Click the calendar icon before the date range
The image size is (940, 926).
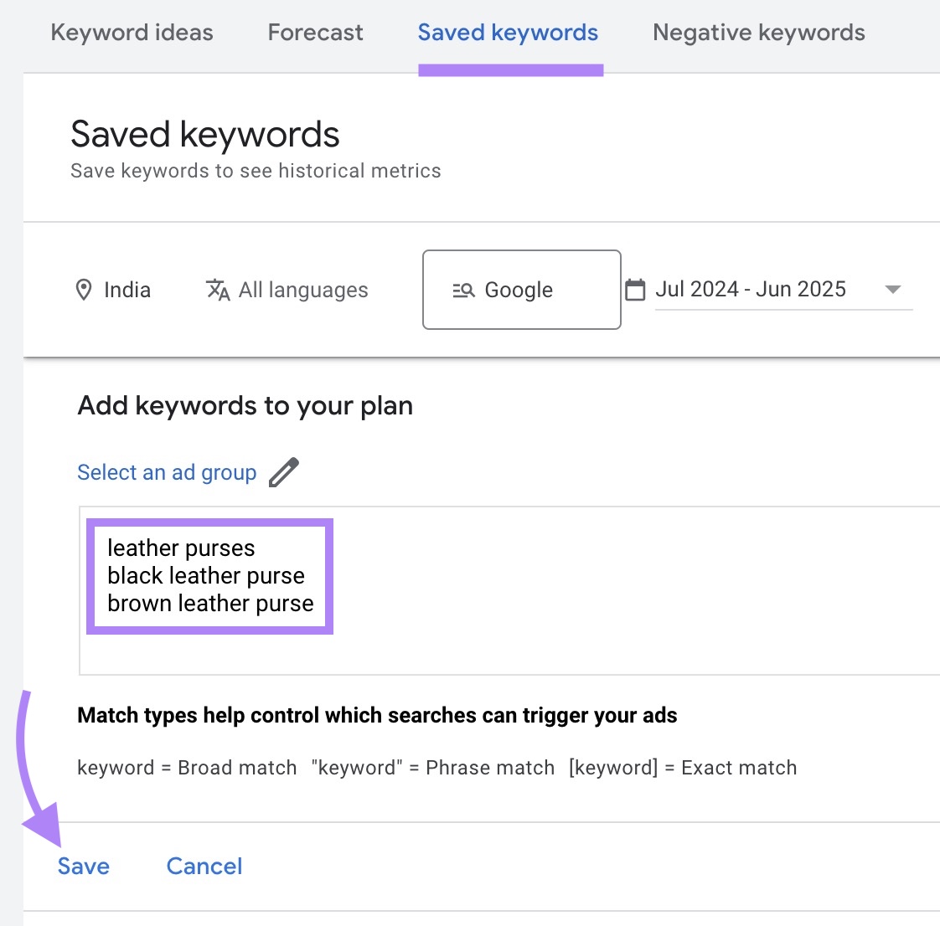[x=636, y=288]
